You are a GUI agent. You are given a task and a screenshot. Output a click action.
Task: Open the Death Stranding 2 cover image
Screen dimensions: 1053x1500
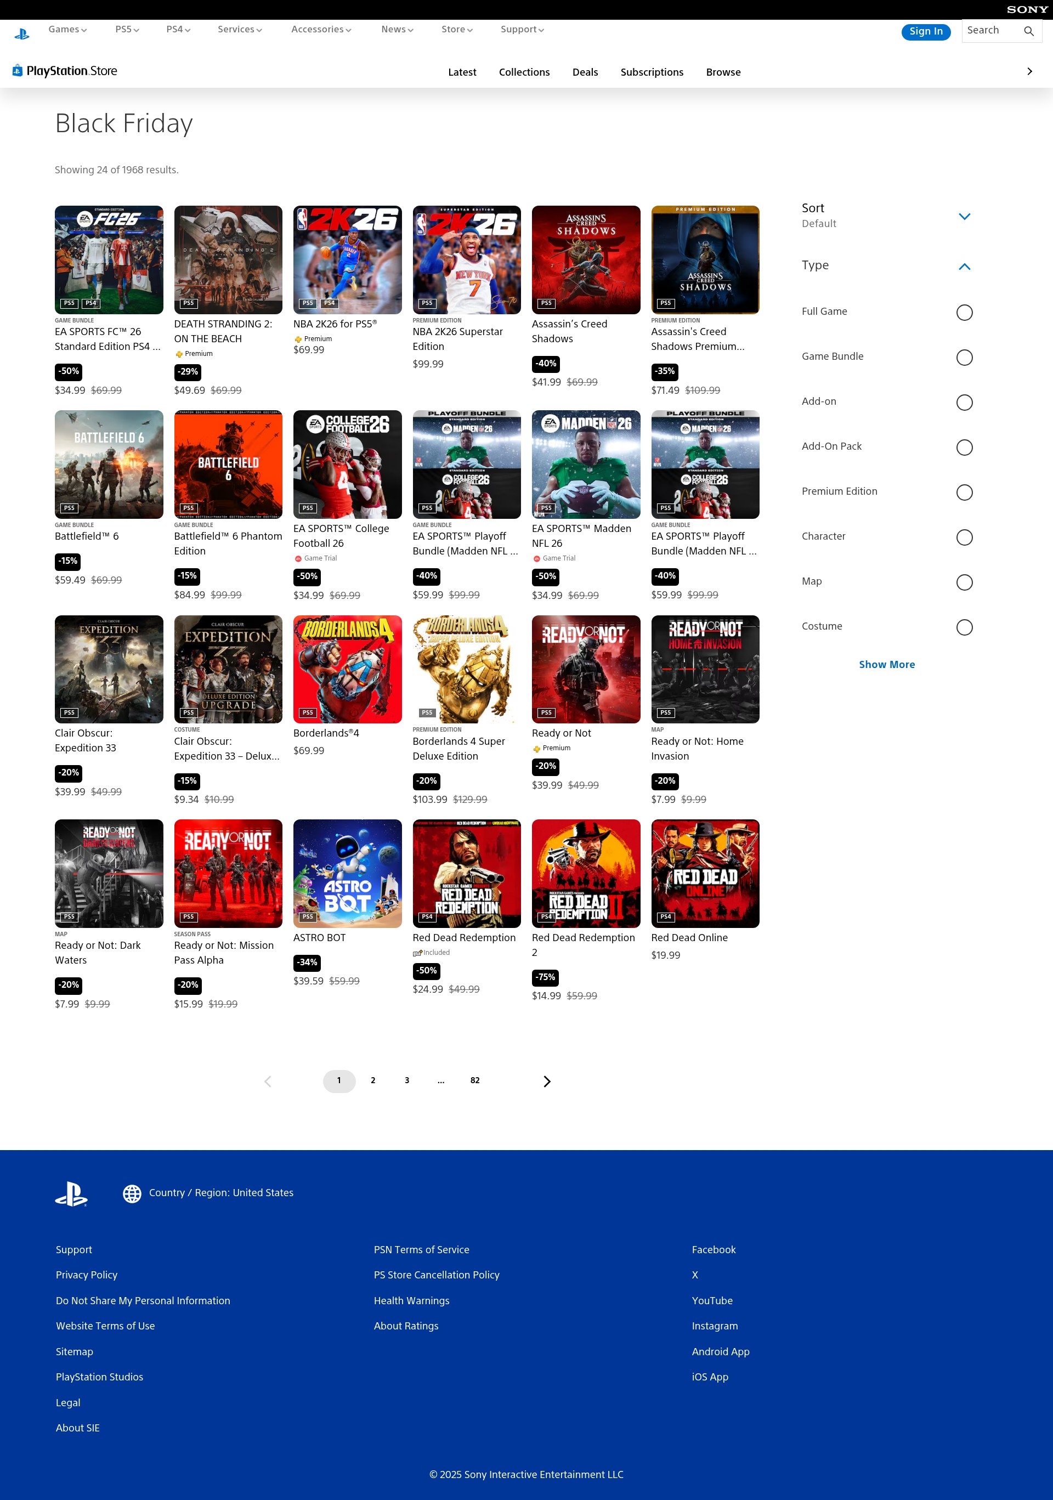(228, 260)
